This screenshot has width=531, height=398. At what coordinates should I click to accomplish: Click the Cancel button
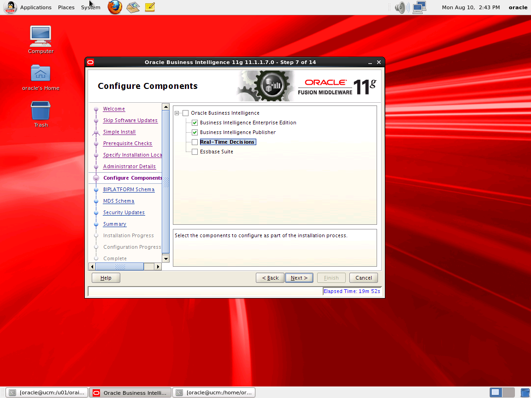tap(363, 278)
